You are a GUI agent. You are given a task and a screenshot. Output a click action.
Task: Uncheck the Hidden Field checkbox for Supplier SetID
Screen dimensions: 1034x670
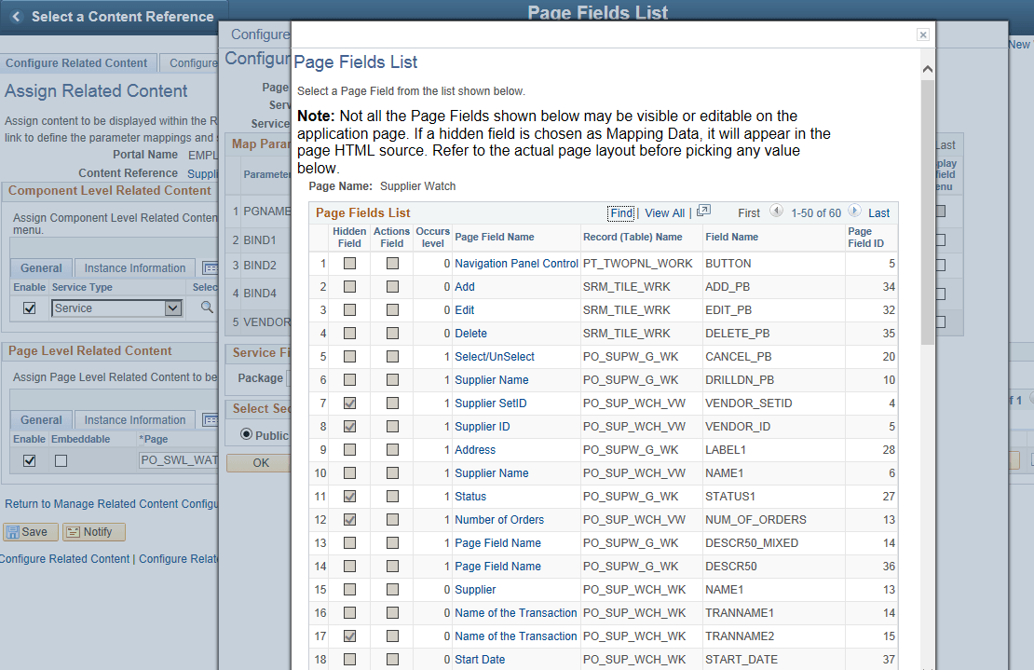pyautogui.click(x=349, y=403)
